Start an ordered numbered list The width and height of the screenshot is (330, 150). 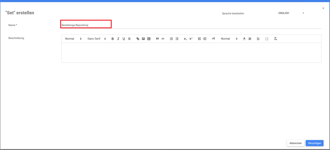coord(171,39)
